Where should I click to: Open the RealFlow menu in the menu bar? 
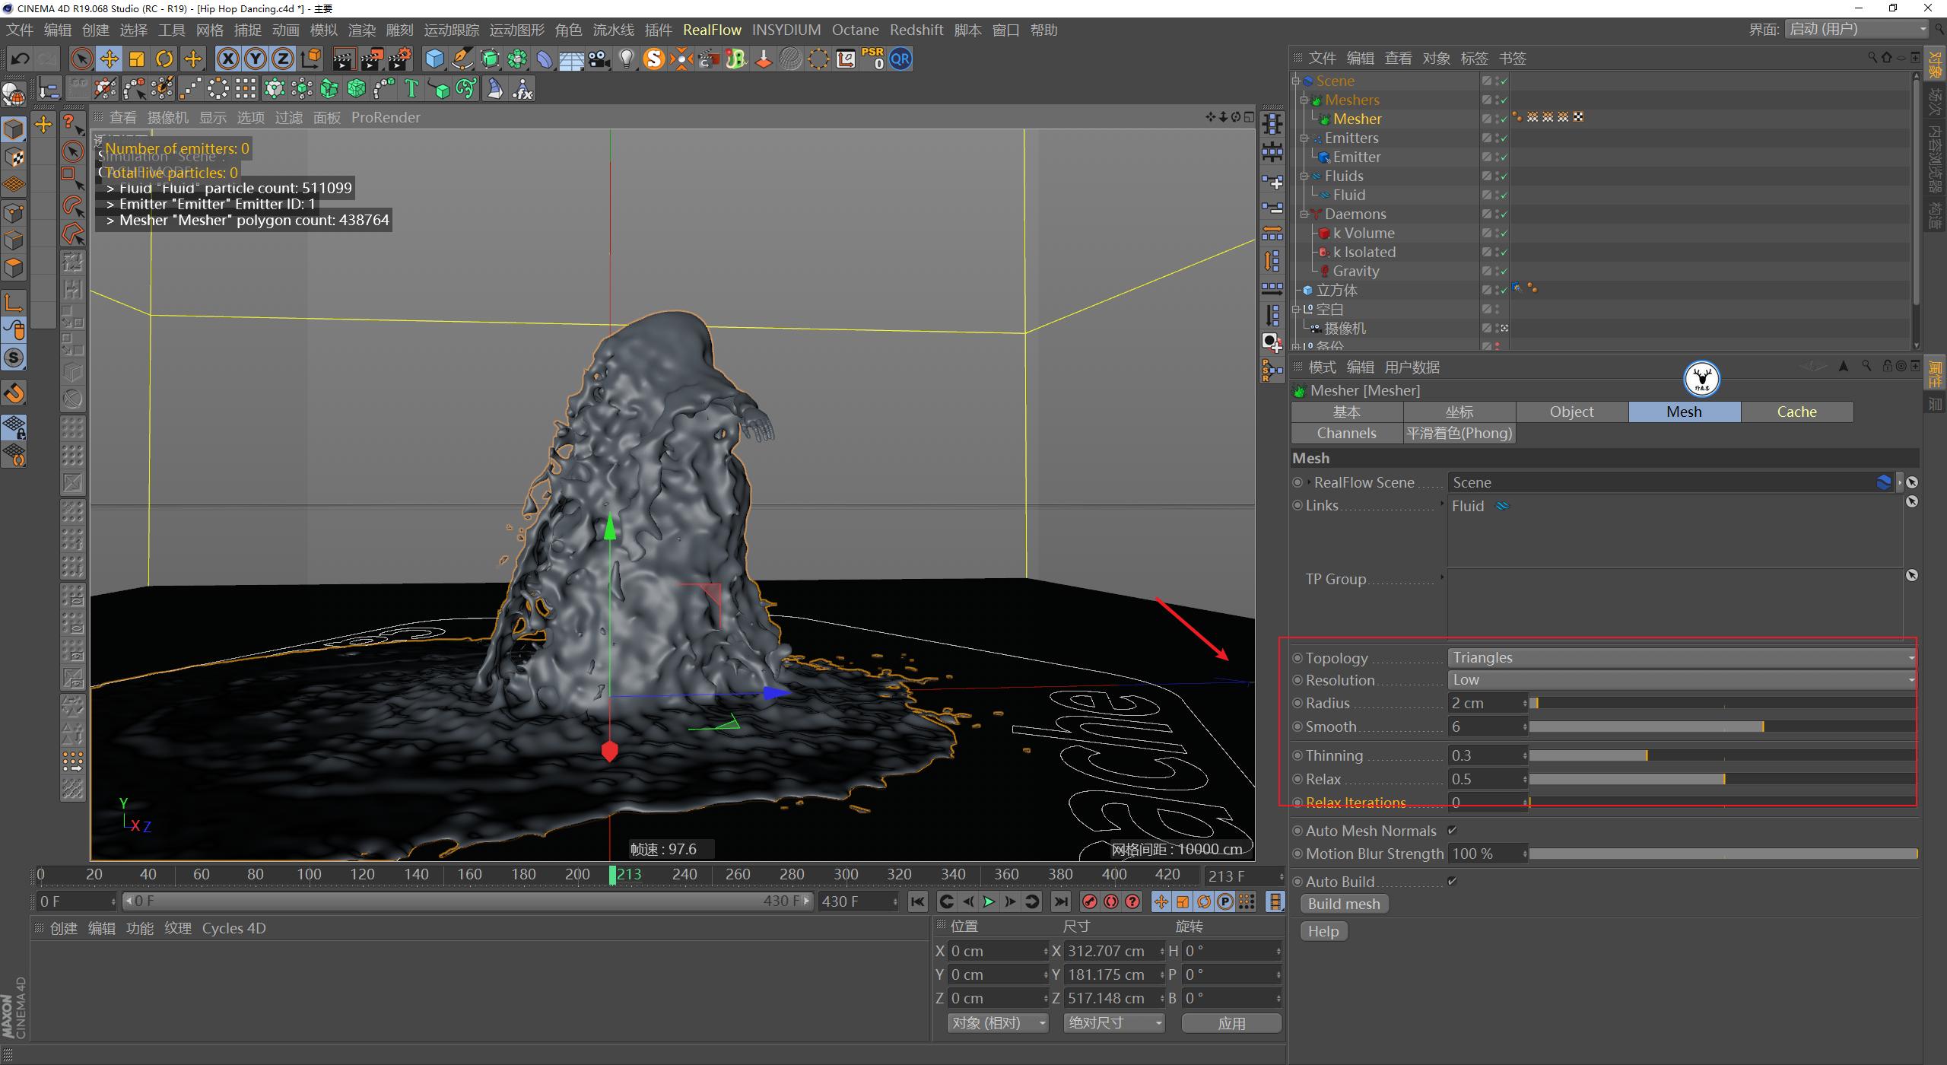tap(712, 30)
